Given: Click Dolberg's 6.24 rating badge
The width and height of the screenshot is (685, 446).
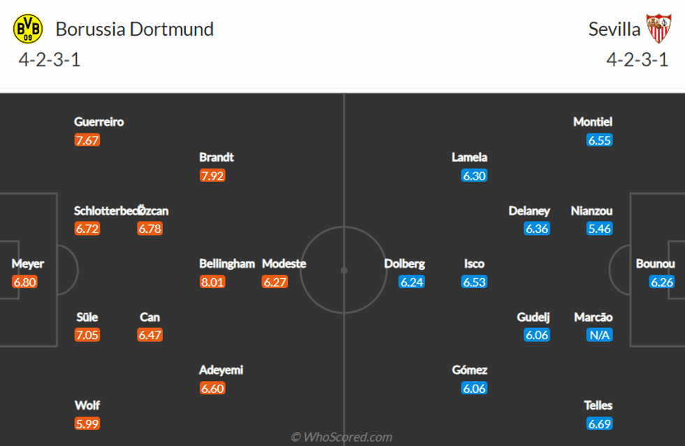Looking at the screenshot, I should 412,282.
